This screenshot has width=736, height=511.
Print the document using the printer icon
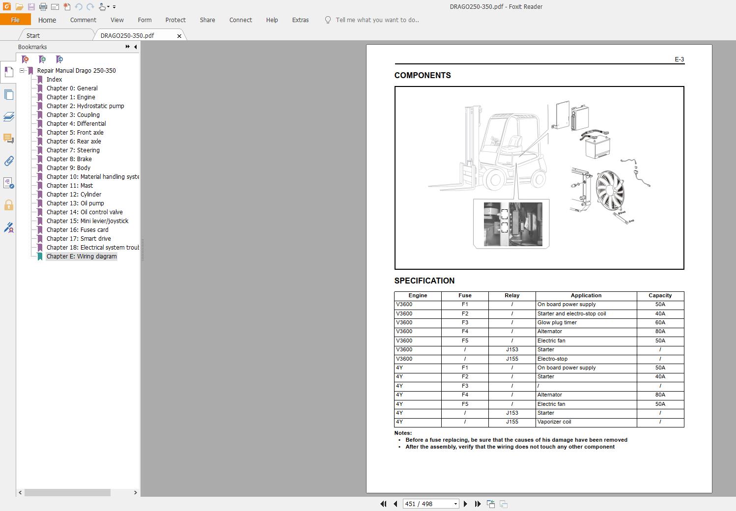click(43, 7)
